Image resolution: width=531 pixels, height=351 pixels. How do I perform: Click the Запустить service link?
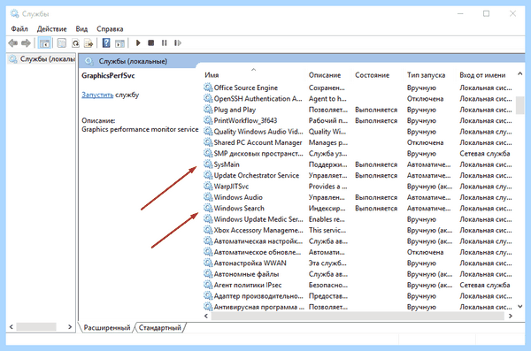pyautogui.click(x=97, y=95)
